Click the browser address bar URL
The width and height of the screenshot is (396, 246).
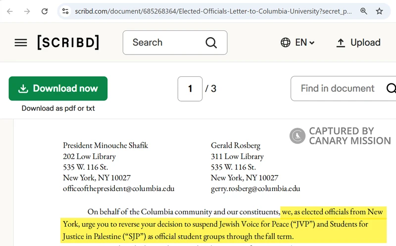(213, 11)
